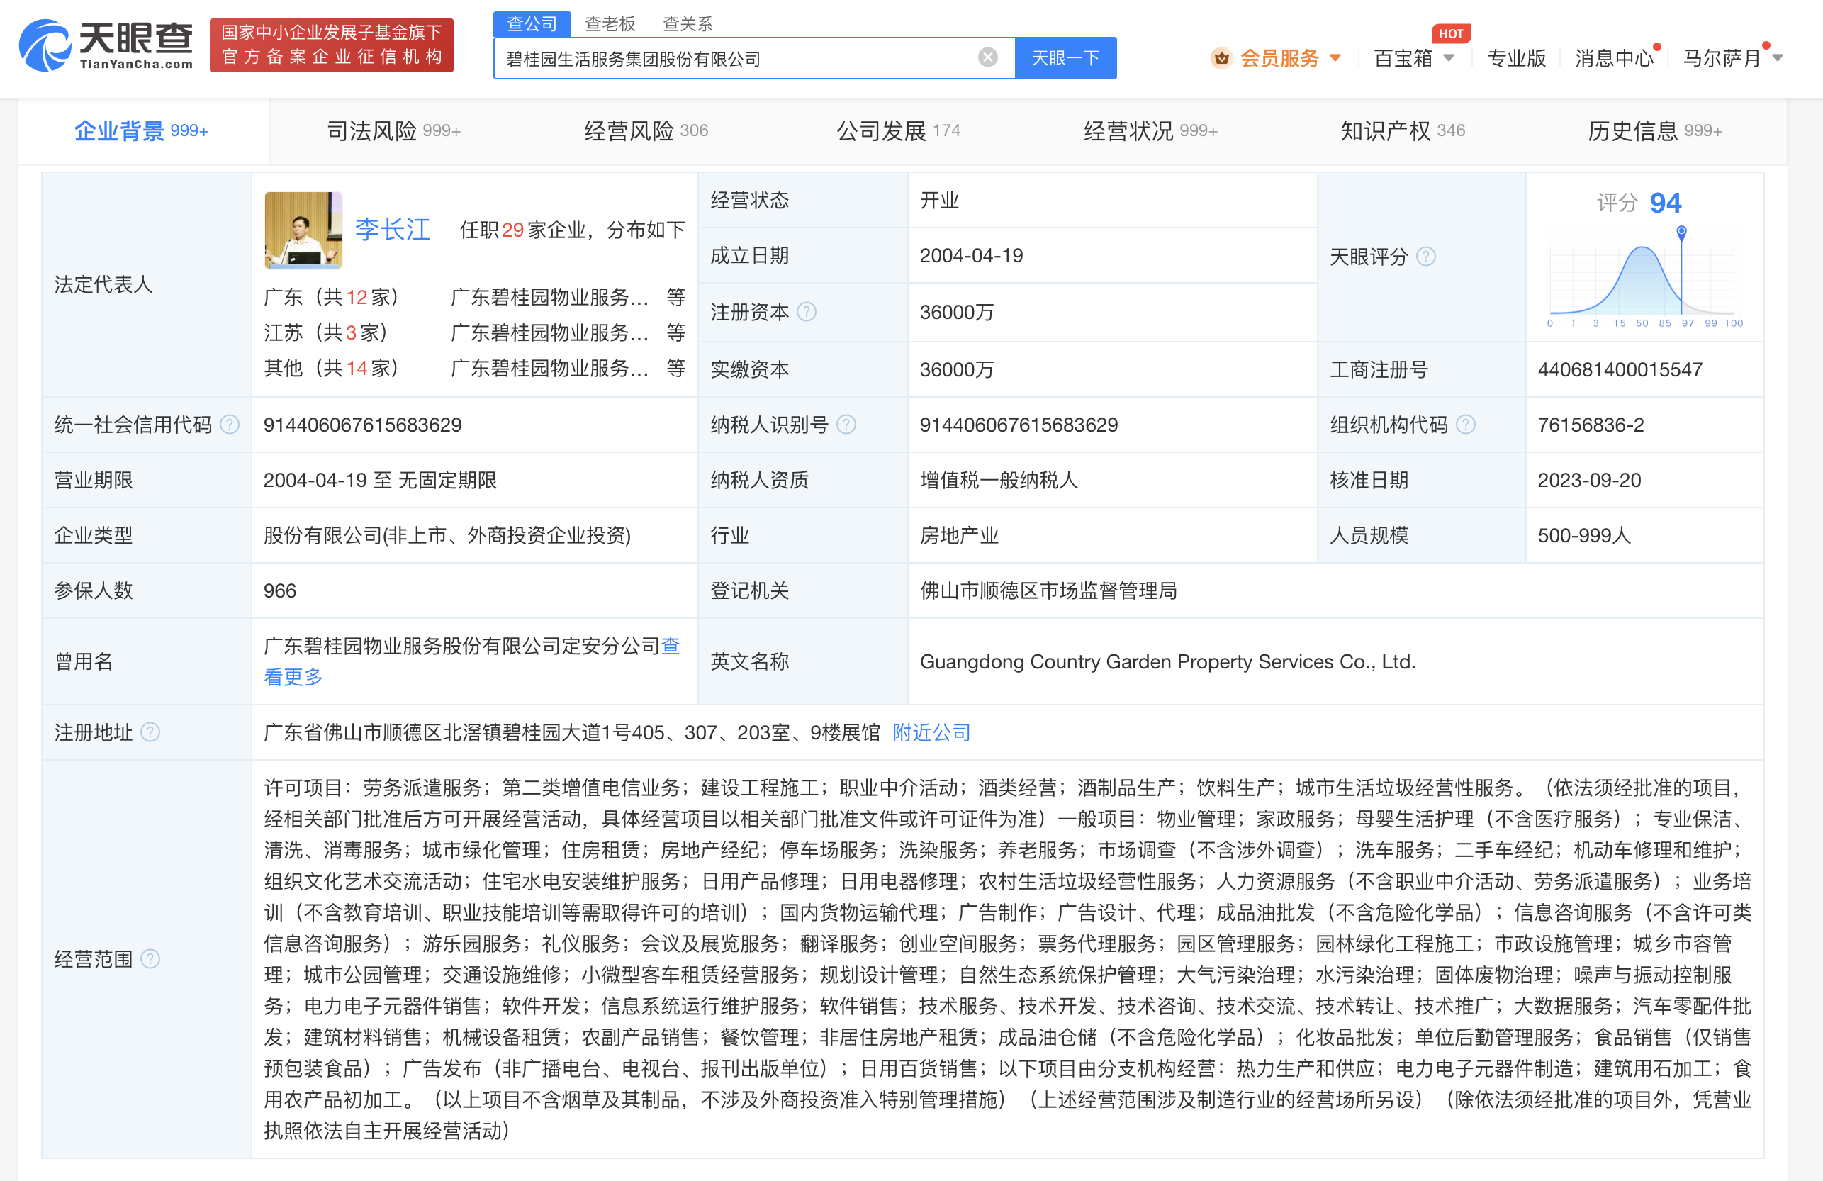Switch to 查公司 search tab

532,23
